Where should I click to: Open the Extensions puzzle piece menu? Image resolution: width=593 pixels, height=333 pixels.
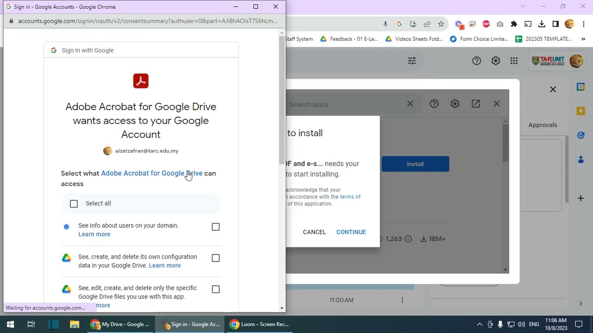pos(514,24)
